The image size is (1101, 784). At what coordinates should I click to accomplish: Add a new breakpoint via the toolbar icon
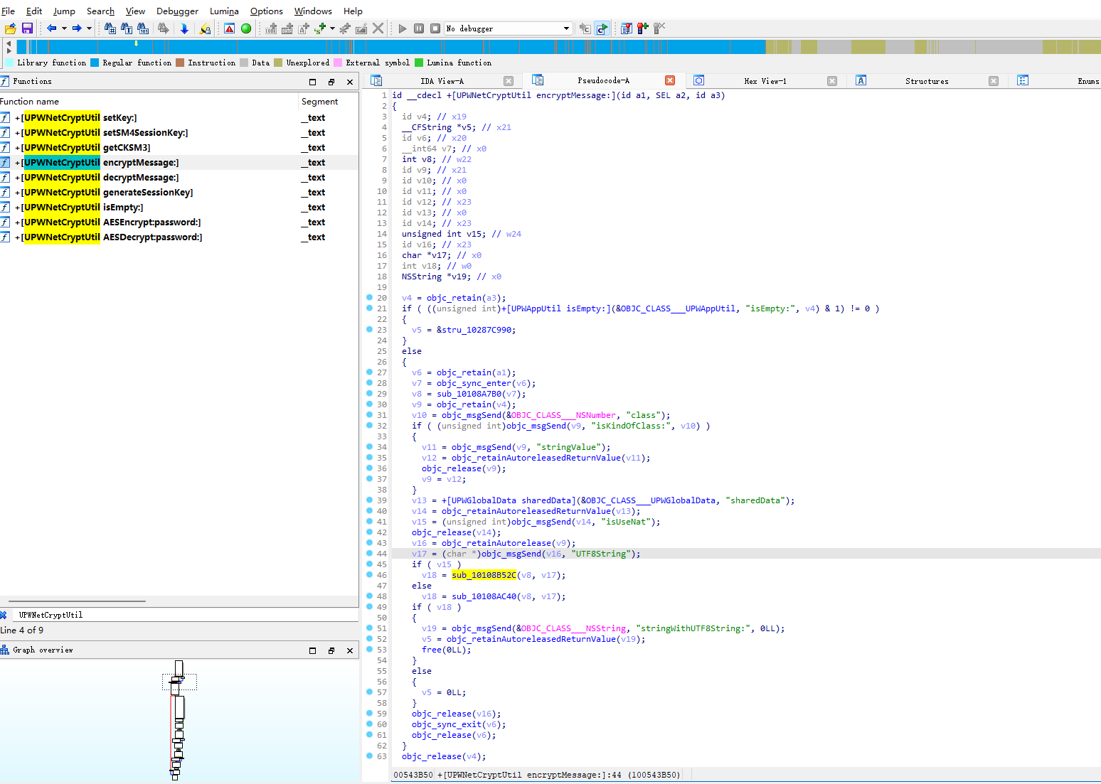pyautogui.click(x=642, y=28)
